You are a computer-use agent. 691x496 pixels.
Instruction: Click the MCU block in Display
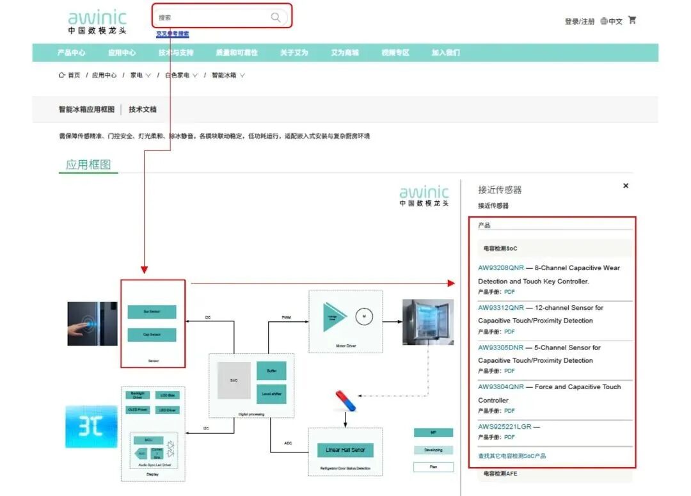(x=148, y=440)
